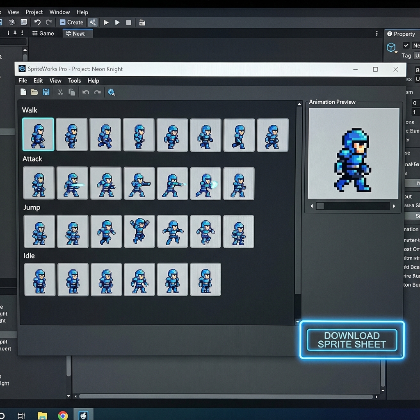420x420 pixels.
Task: Toggle Play mode in Unity toolbar
Action: click(117, 22)
